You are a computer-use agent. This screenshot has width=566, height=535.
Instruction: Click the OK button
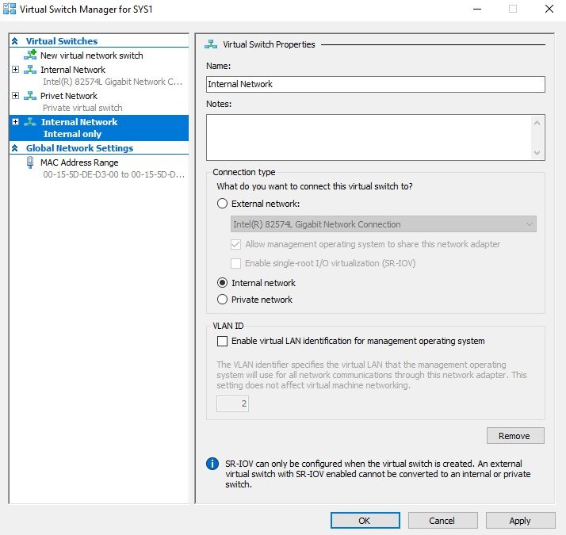coord(365,521)
